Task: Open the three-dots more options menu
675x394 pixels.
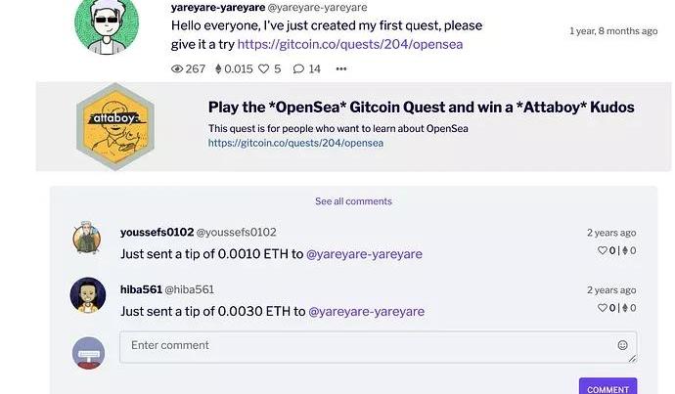Action: pos(340,69)
